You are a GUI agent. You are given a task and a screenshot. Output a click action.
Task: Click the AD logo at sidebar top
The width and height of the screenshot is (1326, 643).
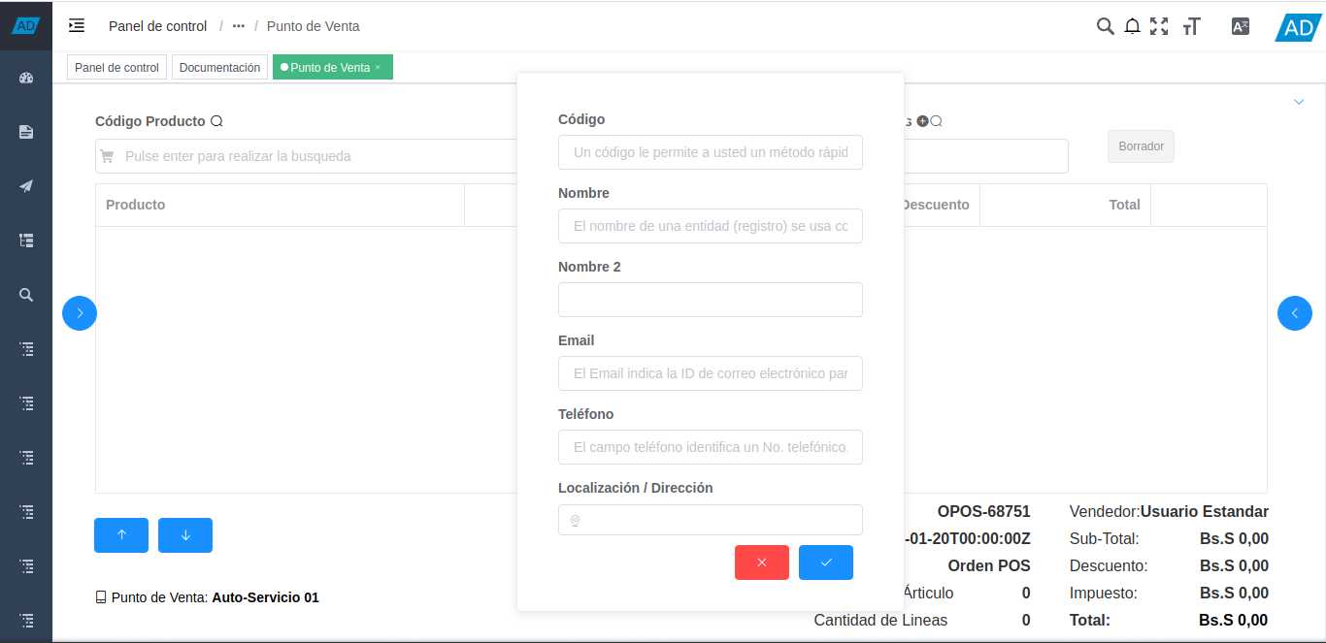click(x=26, y=26)
